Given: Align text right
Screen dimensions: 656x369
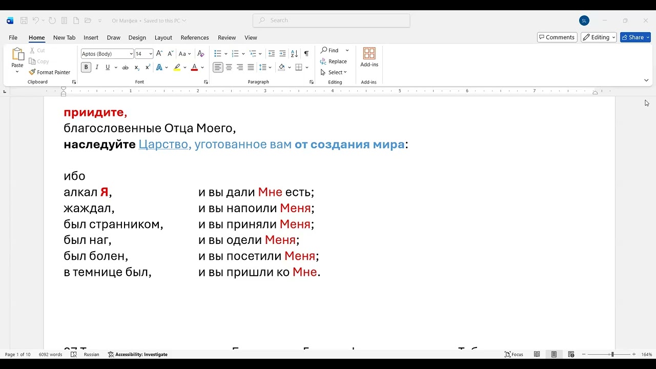Looking at the screenshot, I should (240, 67).
